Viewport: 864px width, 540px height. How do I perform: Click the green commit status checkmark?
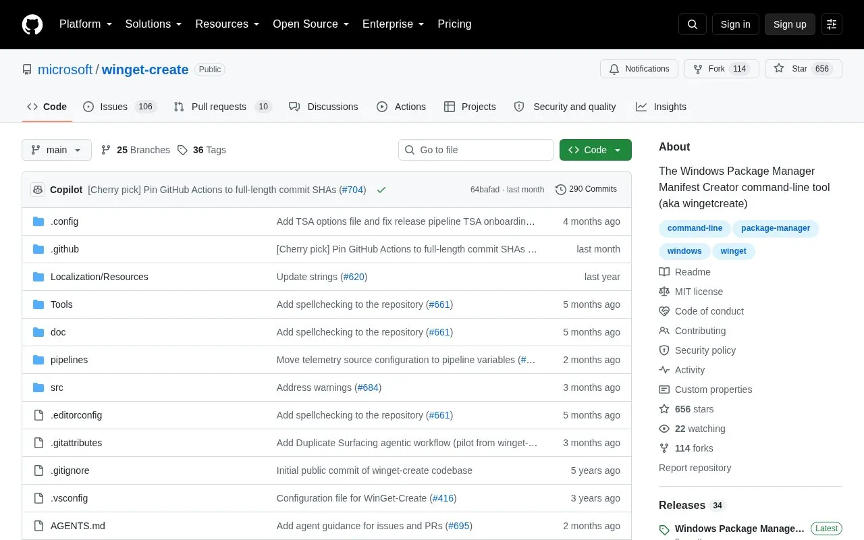(381, 190)
